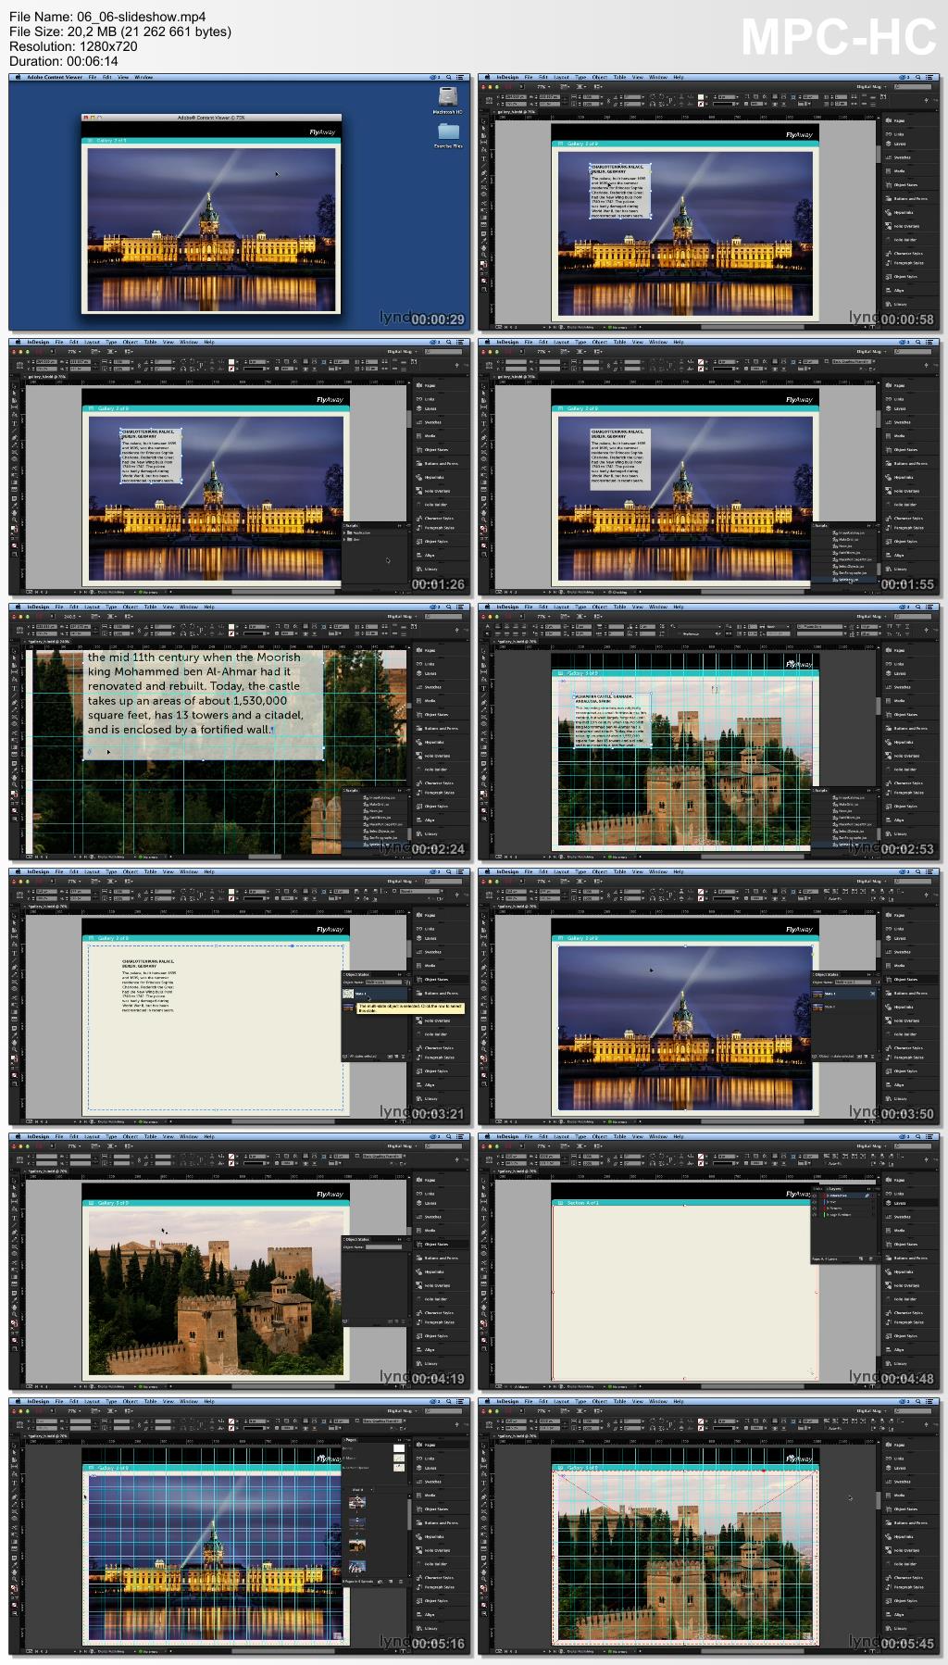Open Digital Mag workspace dropdown in 00:00:58 frame
The width and height of the screenshot is (948, 1665).
[x=870, y=87]
